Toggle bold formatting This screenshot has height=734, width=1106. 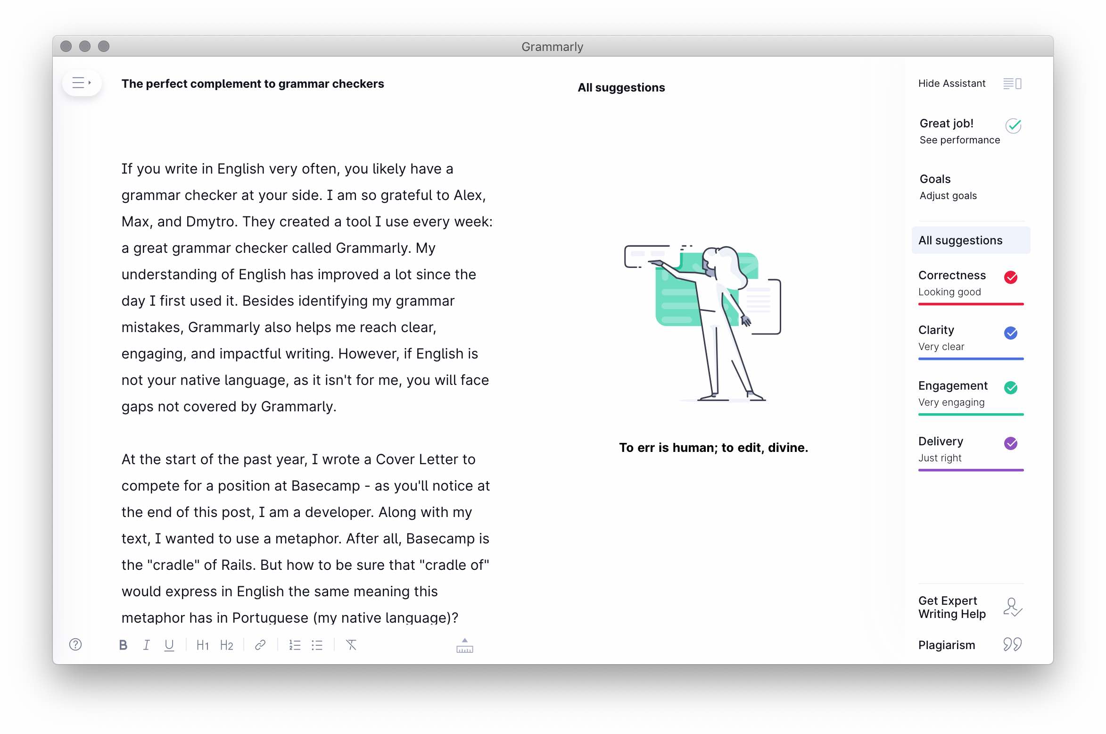123,645
